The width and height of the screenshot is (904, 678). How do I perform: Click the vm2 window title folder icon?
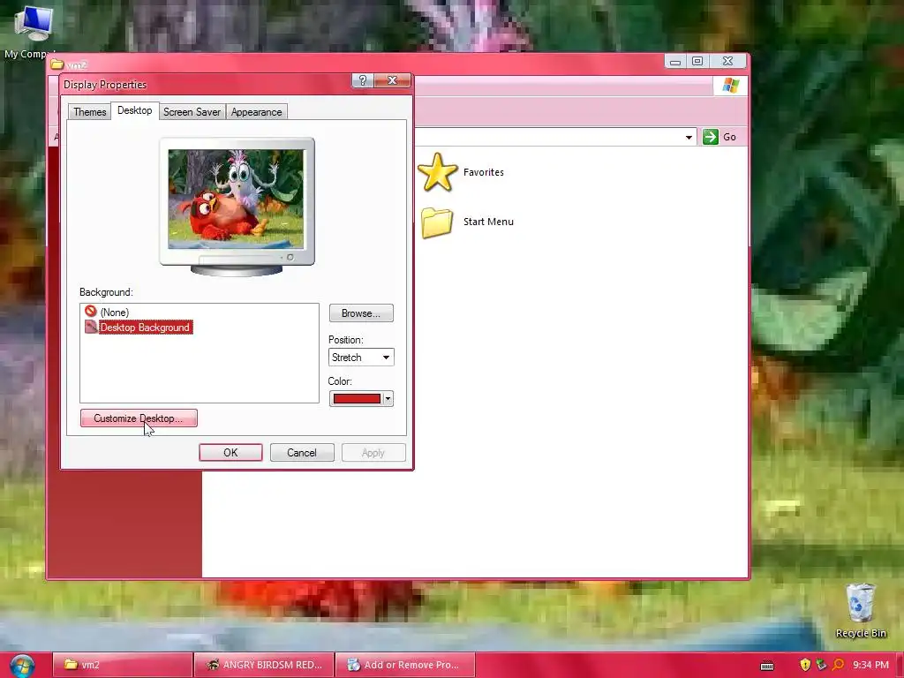[x=56, y=64]
